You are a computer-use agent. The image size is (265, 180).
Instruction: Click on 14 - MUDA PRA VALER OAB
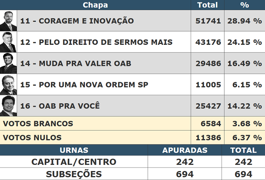pyautogui.click(x=76, y=64)
